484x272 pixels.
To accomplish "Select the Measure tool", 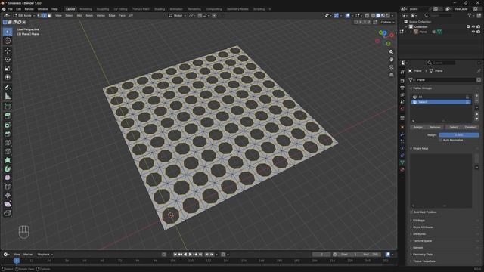I will (x=8, y=97).
